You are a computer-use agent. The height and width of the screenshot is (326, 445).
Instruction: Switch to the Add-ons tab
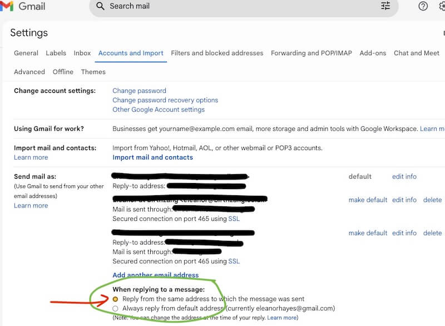[373, 53]
